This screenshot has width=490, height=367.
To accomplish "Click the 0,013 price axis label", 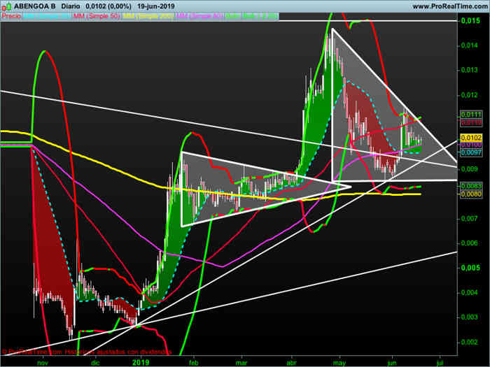I will click(470, 70).
